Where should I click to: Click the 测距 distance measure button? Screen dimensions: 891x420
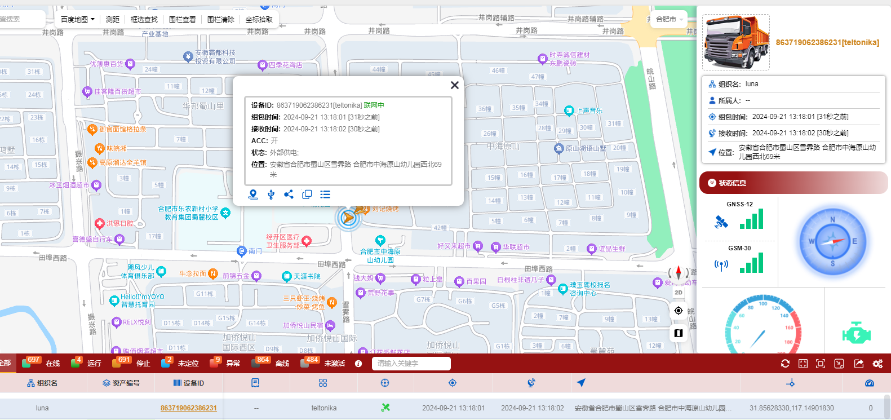pyautogui.click(x=113, y=19)
